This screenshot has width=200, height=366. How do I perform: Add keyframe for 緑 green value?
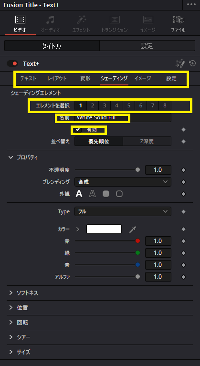[x=184, y=253]
